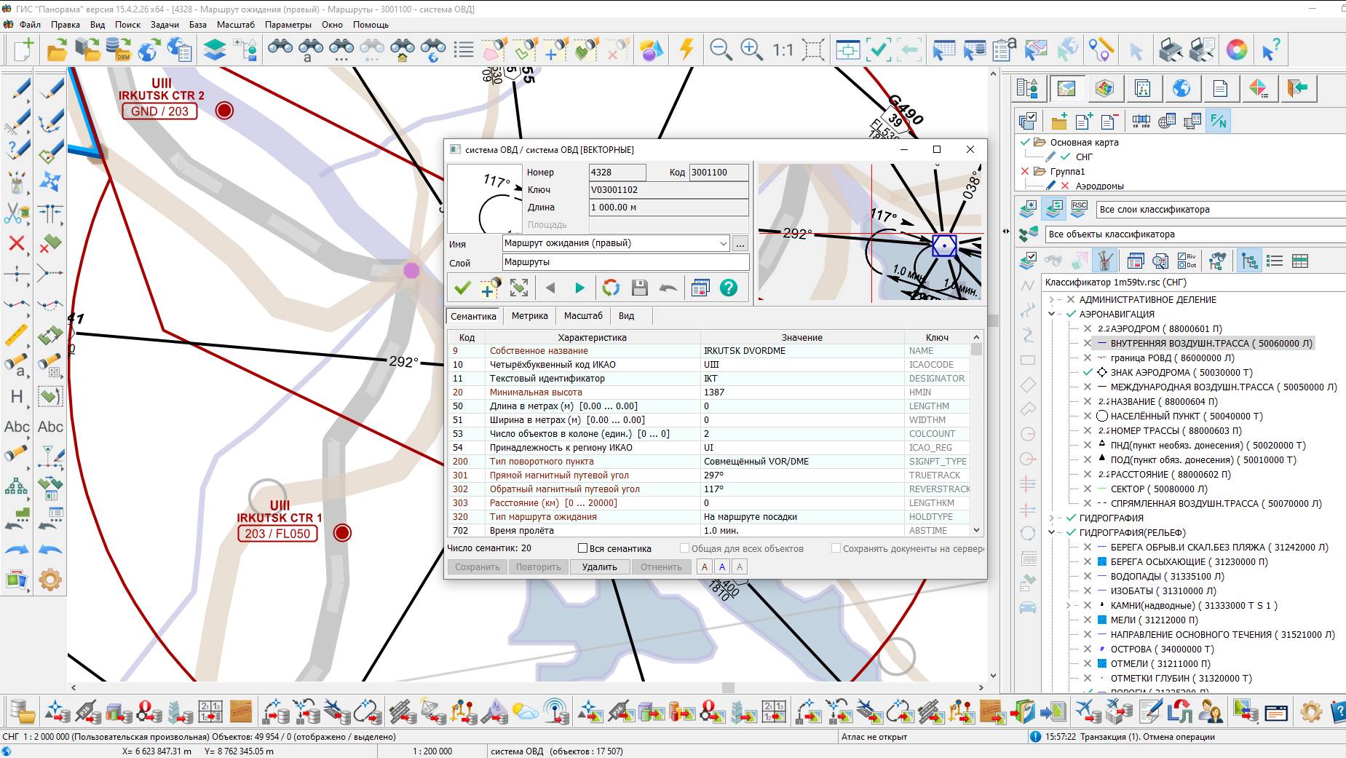Image resolution: width=1346 pixels, height=758 pixels.
Task: Click the Сохранить button
Action: [x=478, y=566]
